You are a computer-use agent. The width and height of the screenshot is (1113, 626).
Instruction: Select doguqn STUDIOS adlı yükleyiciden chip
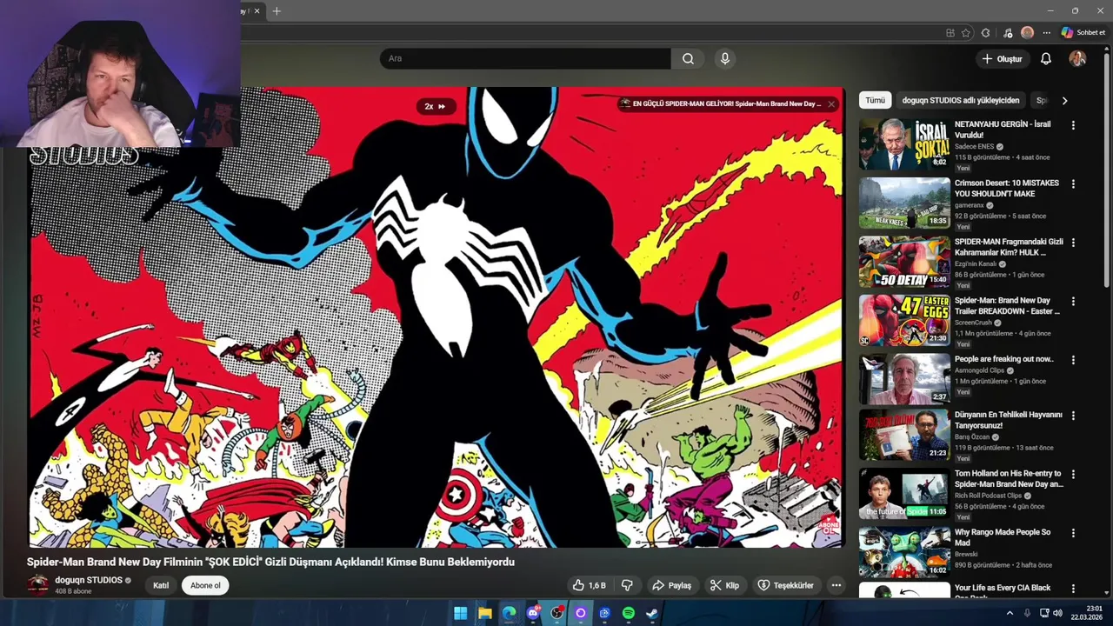960,100
